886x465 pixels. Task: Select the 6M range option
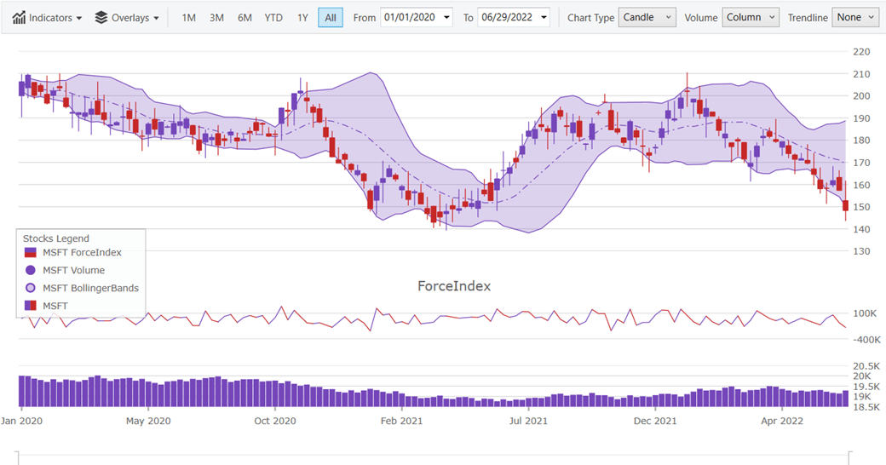245,18
